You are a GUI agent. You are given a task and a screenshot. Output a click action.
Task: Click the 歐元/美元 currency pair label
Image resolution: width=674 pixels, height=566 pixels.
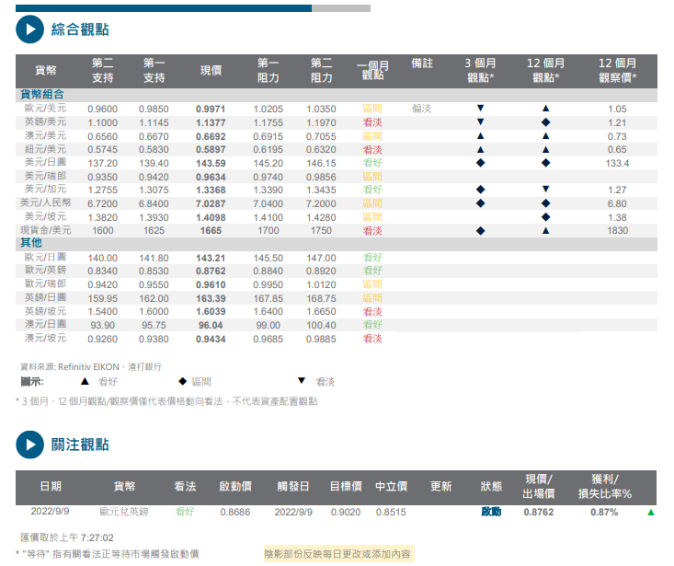coord(45,109)
